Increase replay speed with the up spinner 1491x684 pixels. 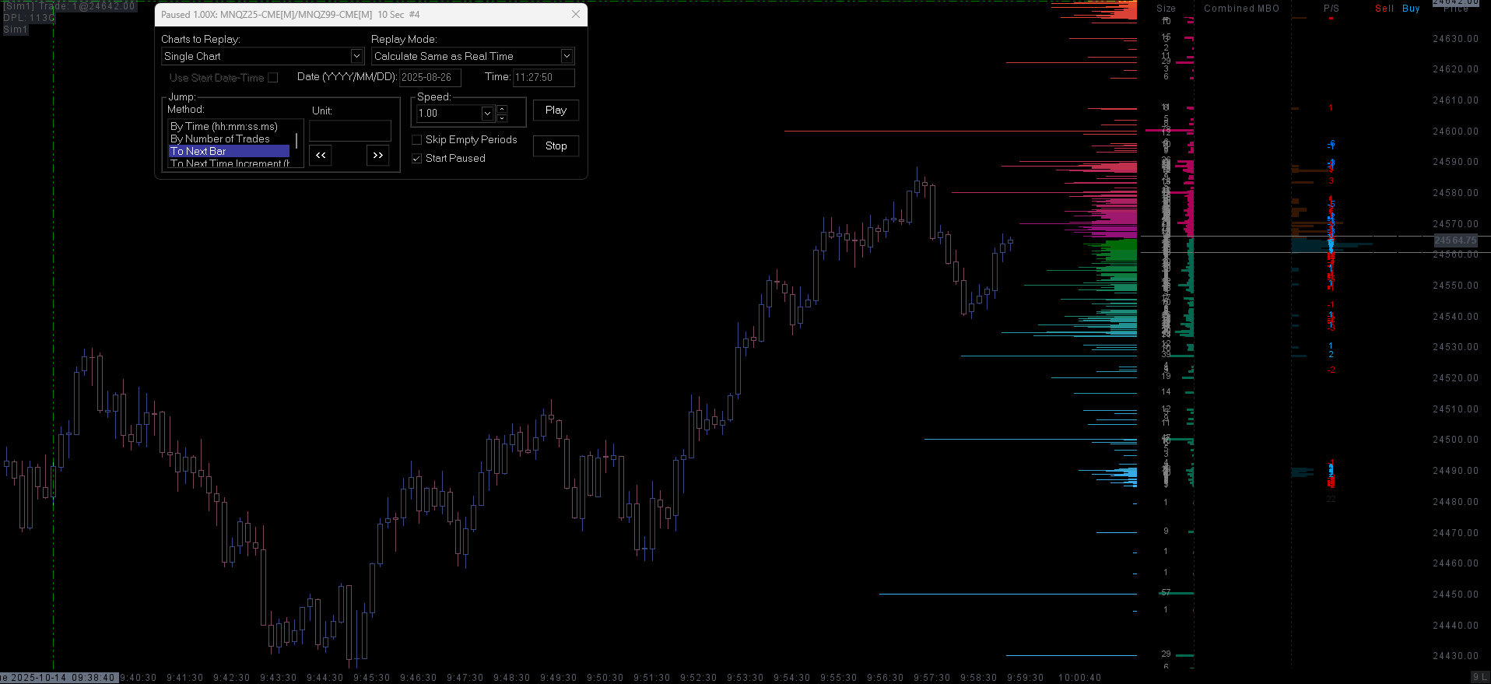pyautogui.click(x=502, y=109)
